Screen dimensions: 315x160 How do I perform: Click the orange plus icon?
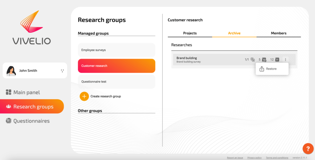point(84,96)
